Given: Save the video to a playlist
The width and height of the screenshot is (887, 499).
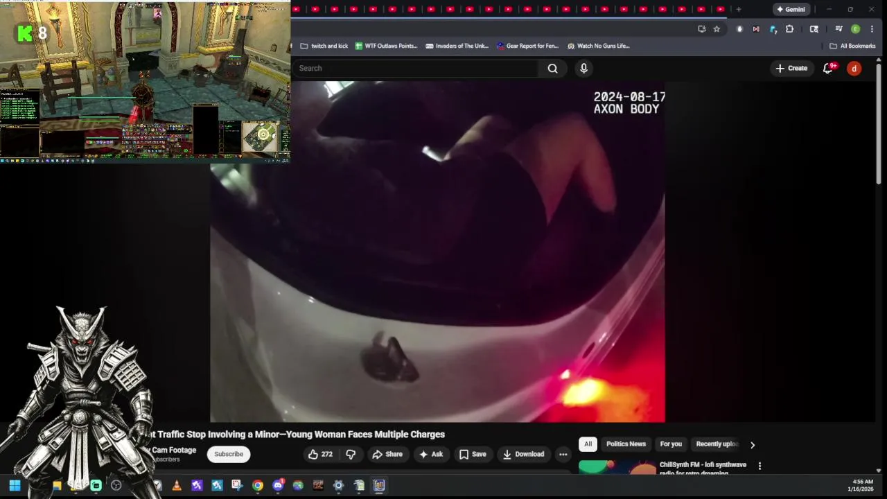Looking at the screenshot, I should [473, 454].
